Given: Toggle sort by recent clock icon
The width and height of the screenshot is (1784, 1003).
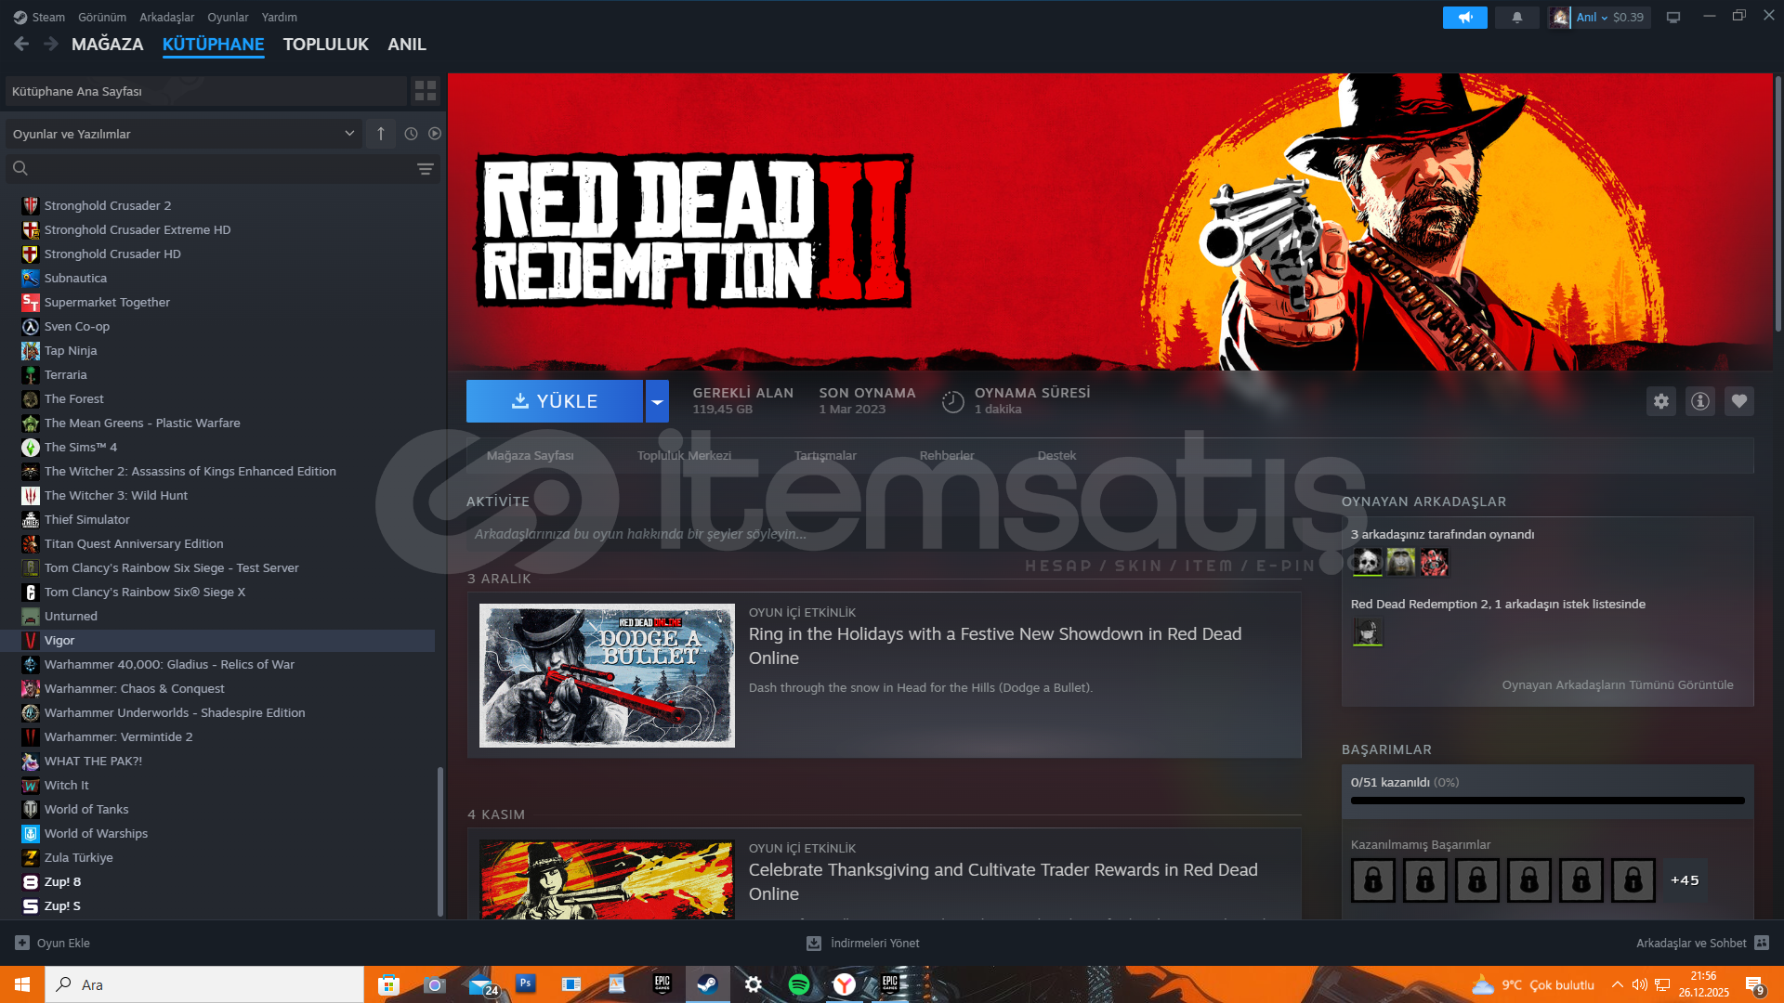Looking at the screenshot, I should coord(411,134).
